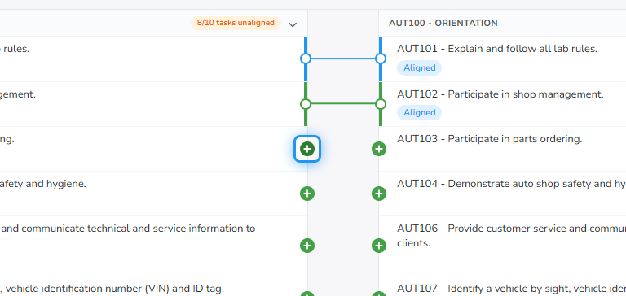Click the left green connector node for AUT102
The image size is (626, 296).
tap(306, 104)
